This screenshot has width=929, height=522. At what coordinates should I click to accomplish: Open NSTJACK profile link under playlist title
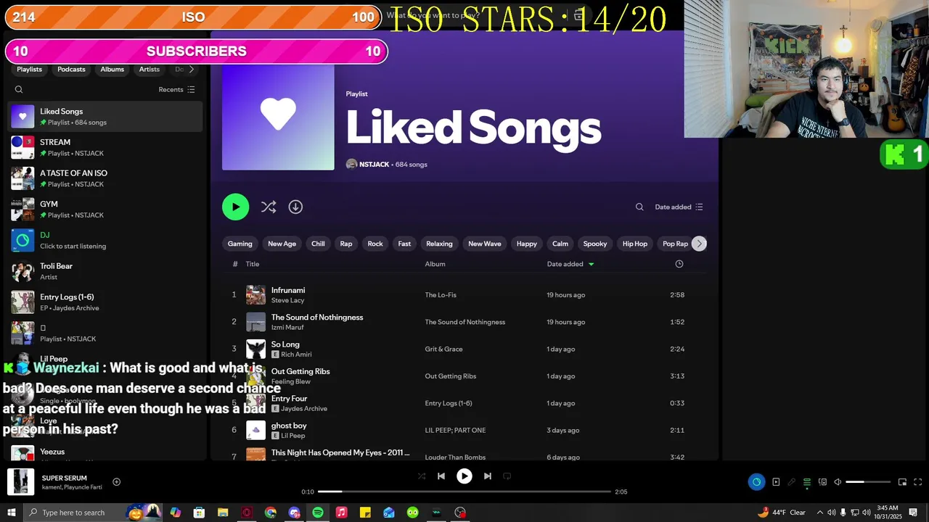tap(374, 165)
